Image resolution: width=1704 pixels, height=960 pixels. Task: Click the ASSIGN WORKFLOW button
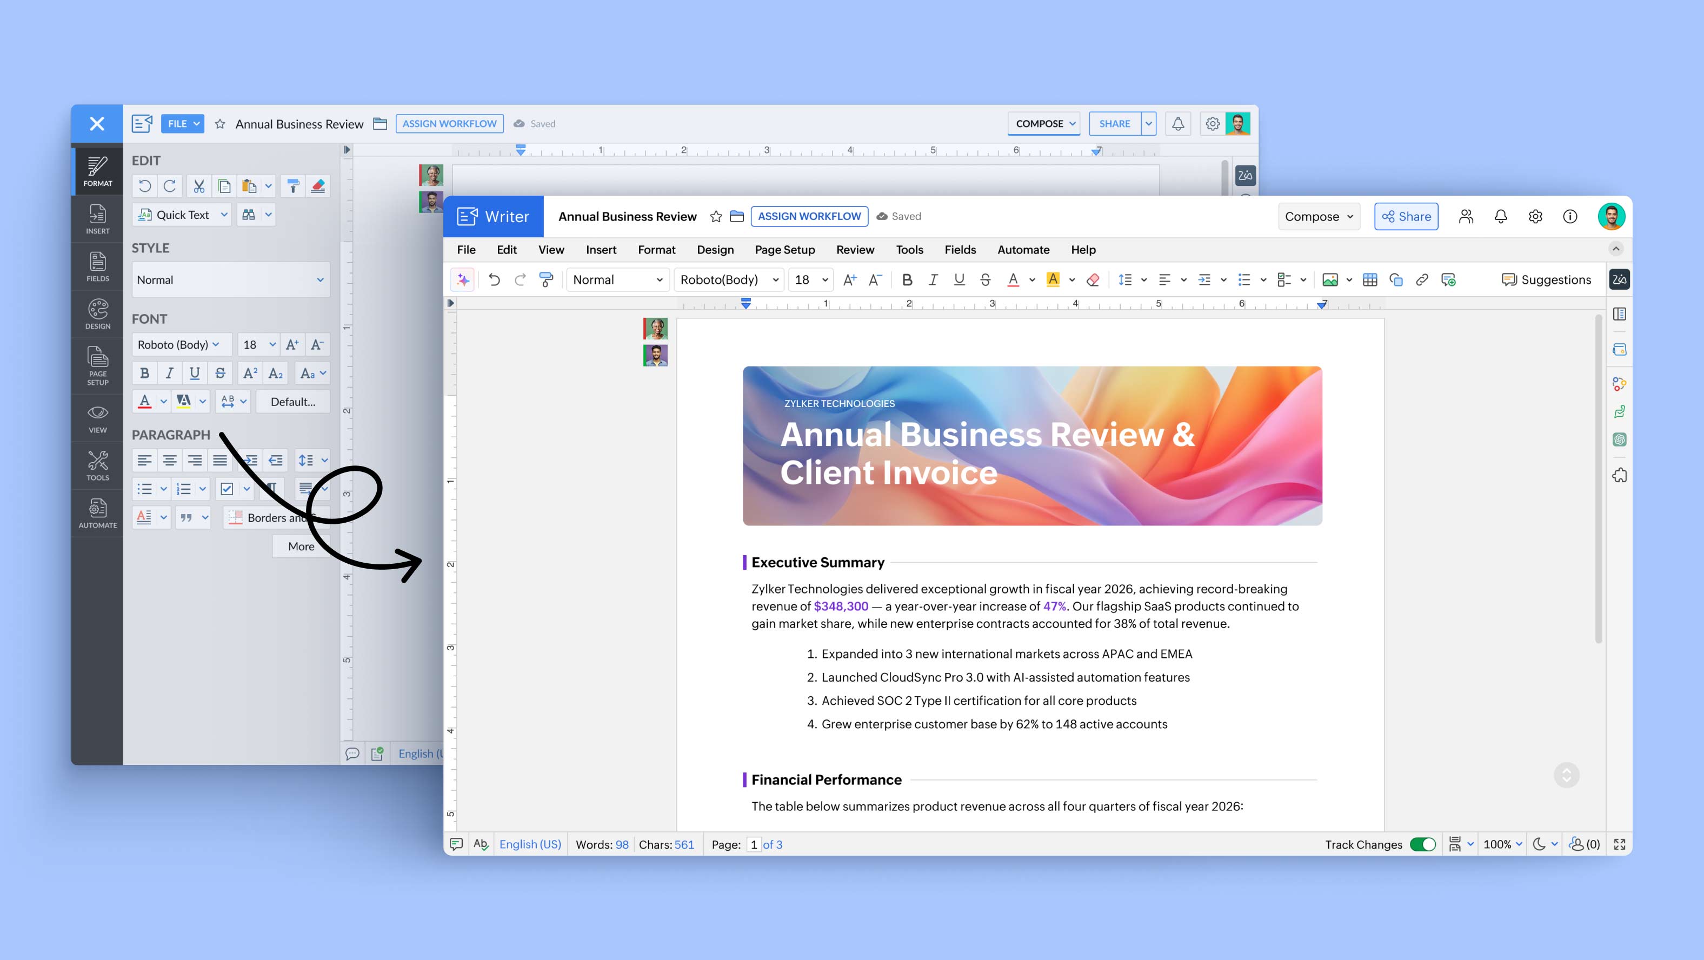coord(809,216)
